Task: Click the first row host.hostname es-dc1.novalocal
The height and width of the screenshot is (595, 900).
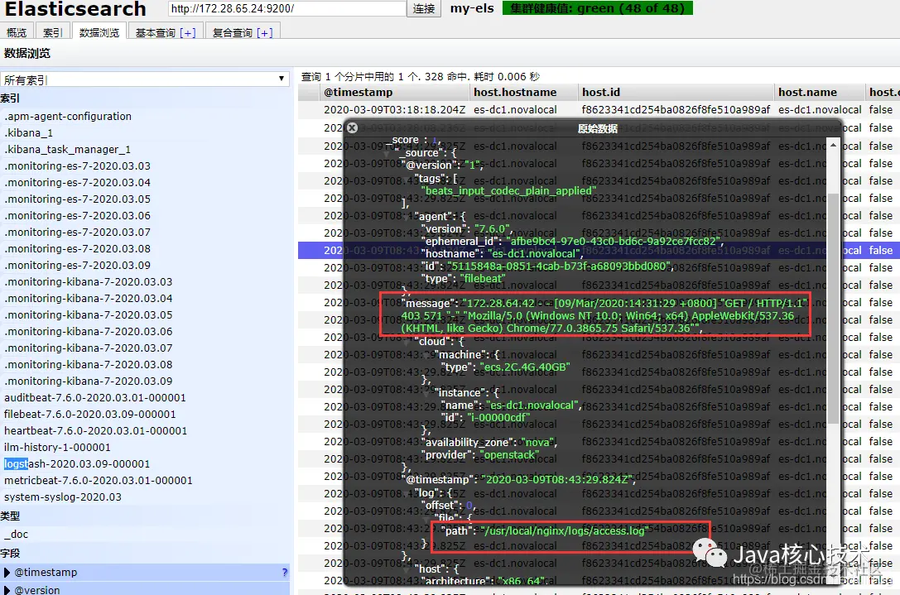Action: [x=515, y=110]
